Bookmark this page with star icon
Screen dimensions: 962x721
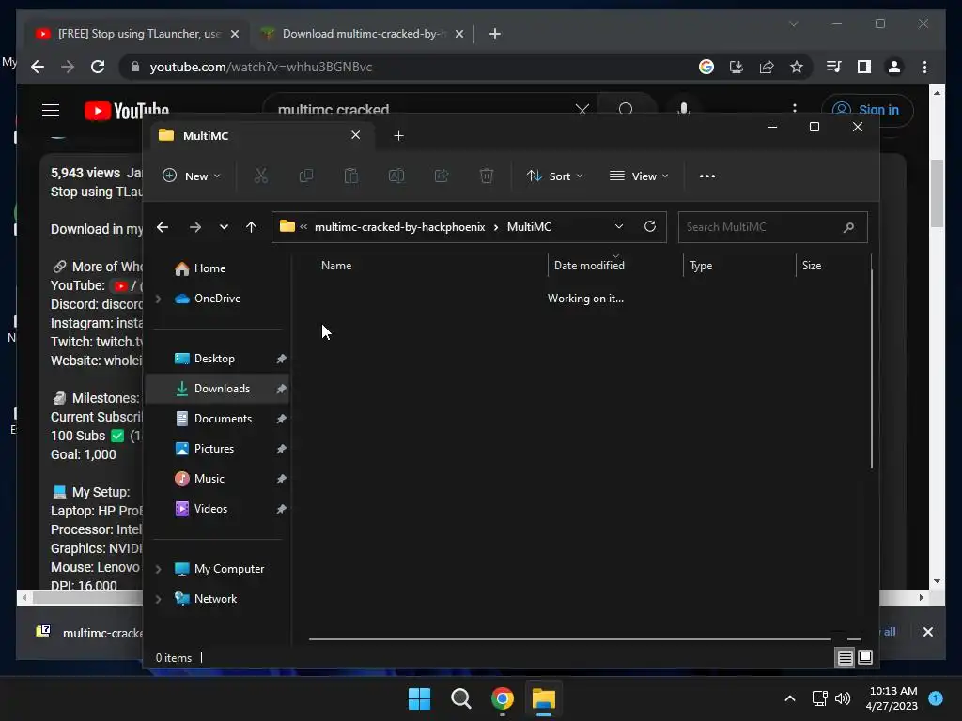(x=797, y=67)
